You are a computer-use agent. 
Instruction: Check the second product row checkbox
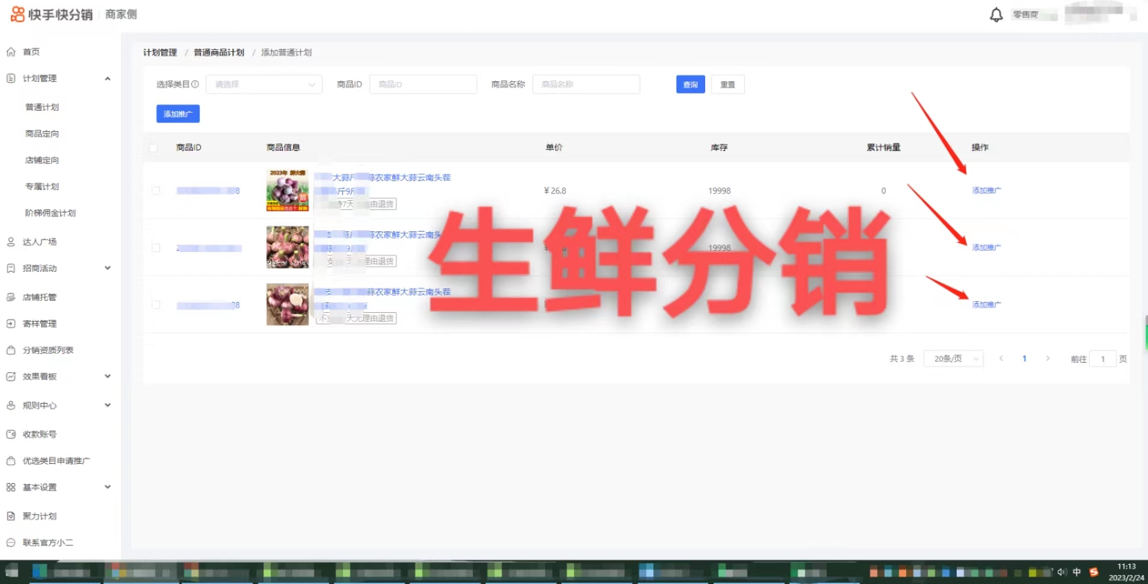click(155, 247)
